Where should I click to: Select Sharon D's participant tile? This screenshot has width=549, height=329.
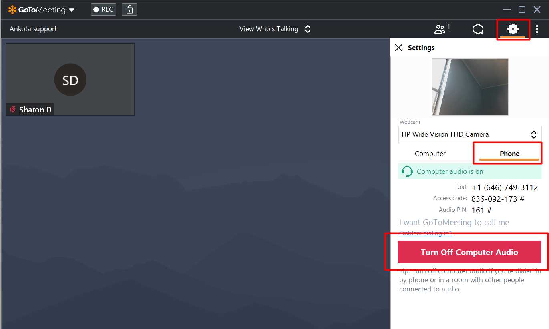[70, 79]
